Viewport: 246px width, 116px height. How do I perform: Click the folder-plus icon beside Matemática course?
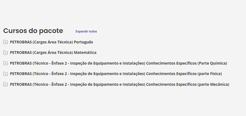[5, 53]
